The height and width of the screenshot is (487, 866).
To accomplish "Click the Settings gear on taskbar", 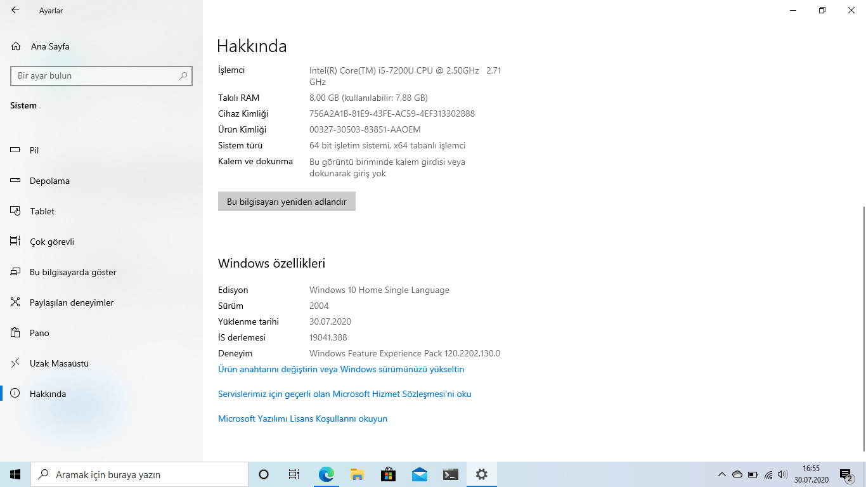I will (481, 474).
